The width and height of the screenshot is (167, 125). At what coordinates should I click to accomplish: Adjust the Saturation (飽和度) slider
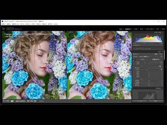pos(149,85)
